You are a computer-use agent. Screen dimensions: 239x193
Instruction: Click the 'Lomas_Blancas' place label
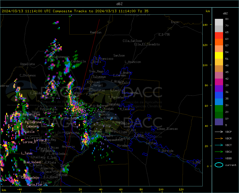[167, 129]
